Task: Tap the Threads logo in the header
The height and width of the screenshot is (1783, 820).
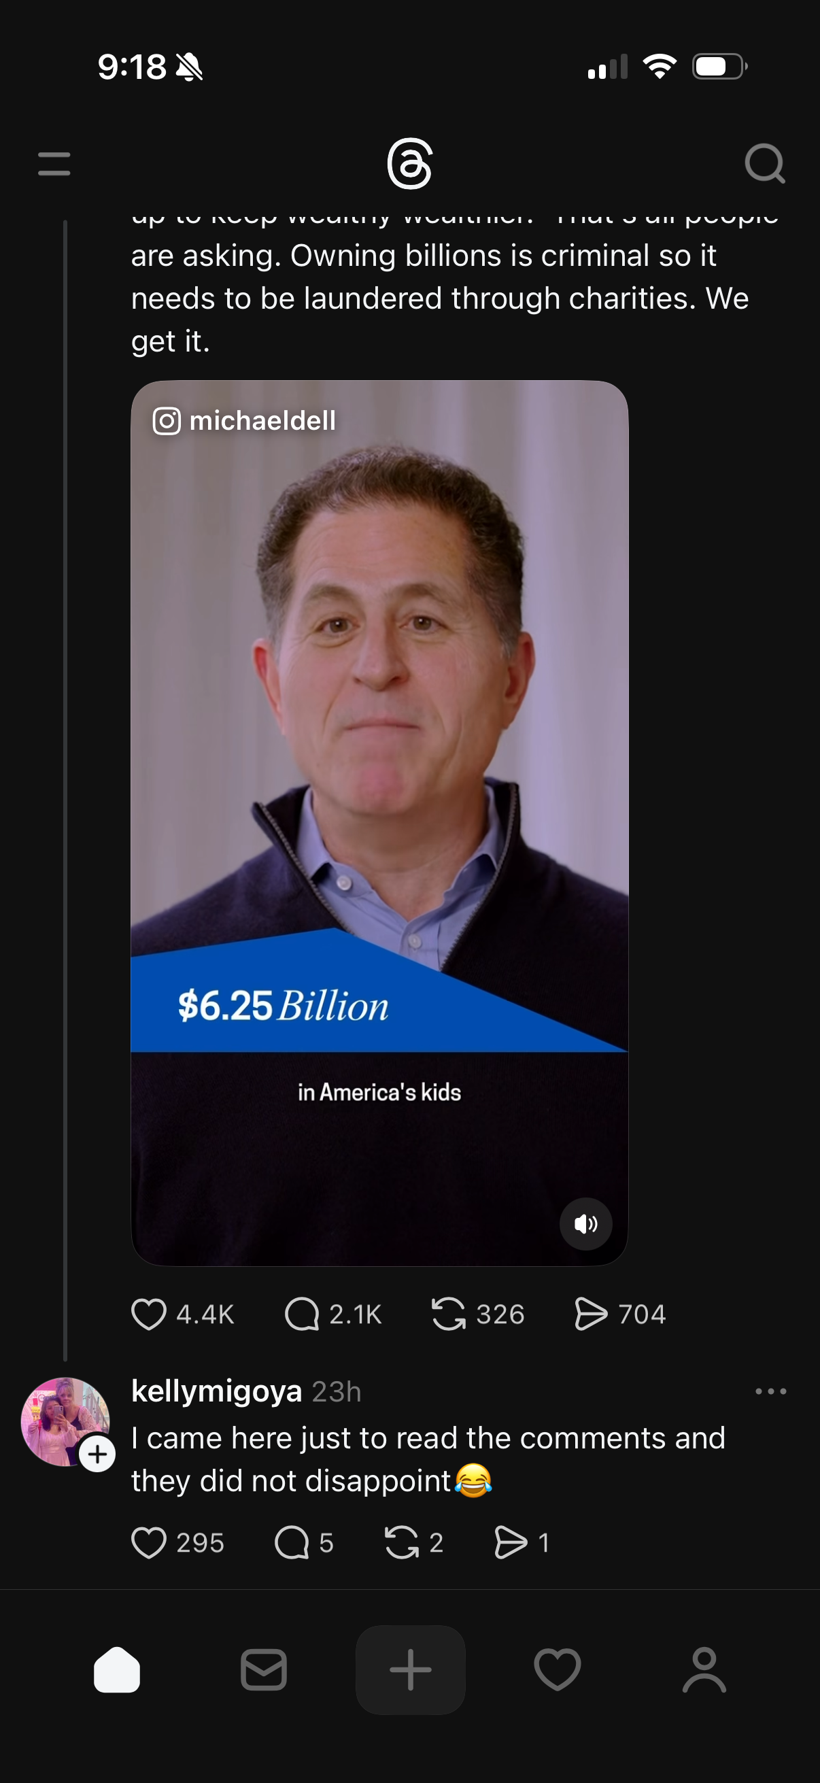Action: [409, 164]
